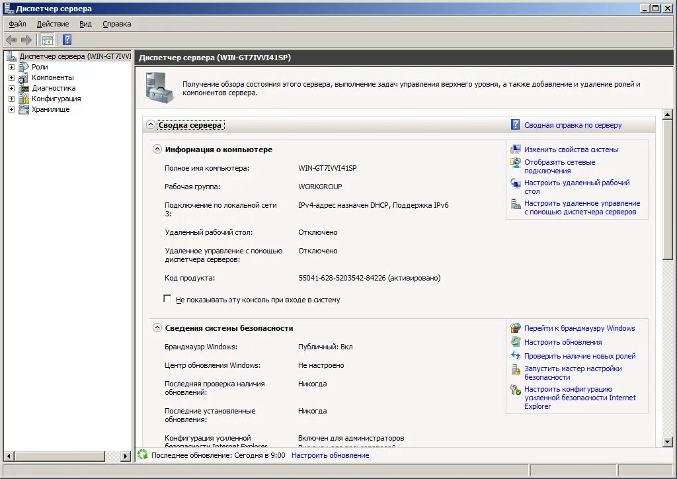Select the Роли tree item label
This screenshot has width=677, height=479.
tap(40, 67)
